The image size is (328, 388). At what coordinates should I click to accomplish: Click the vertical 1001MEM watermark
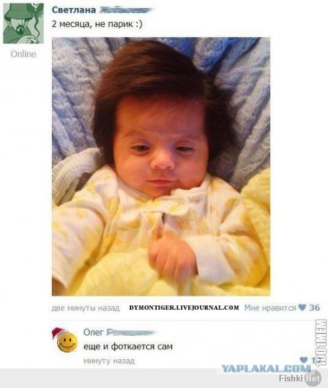click(x=321, y=343)
